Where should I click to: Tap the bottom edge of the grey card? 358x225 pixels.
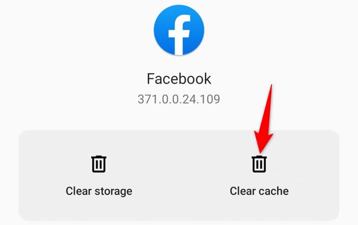[179, 219]
